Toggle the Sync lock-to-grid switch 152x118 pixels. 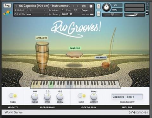pyautogui.click(x=82, y=96)
